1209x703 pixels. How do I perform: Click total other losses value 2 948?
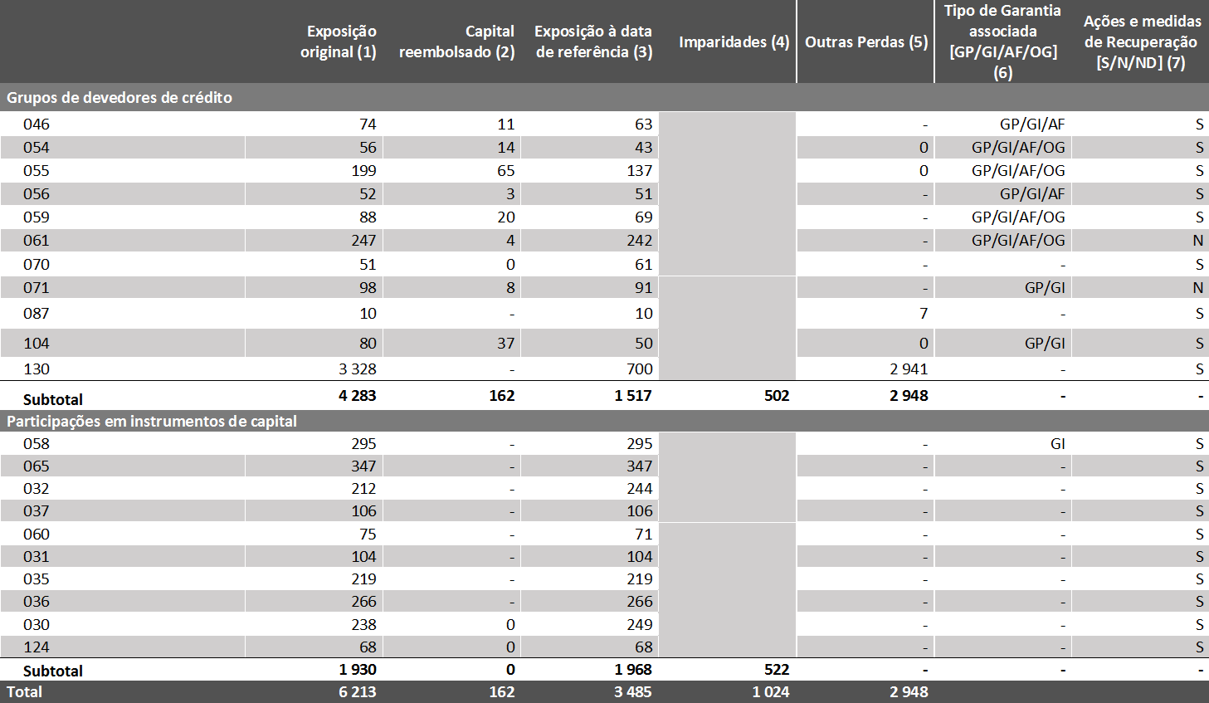pyautogui.click(x=909, y=691)
